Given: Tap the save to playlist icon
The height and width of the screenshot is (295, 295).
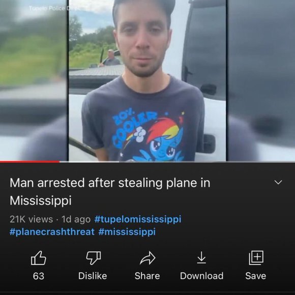Looking at the screenshot, I should (x=256, y=257).
